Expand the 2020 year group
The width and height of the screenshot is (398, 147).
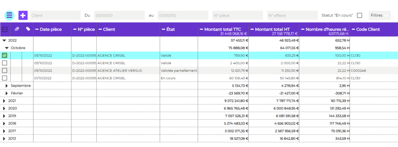coord(4,108)
